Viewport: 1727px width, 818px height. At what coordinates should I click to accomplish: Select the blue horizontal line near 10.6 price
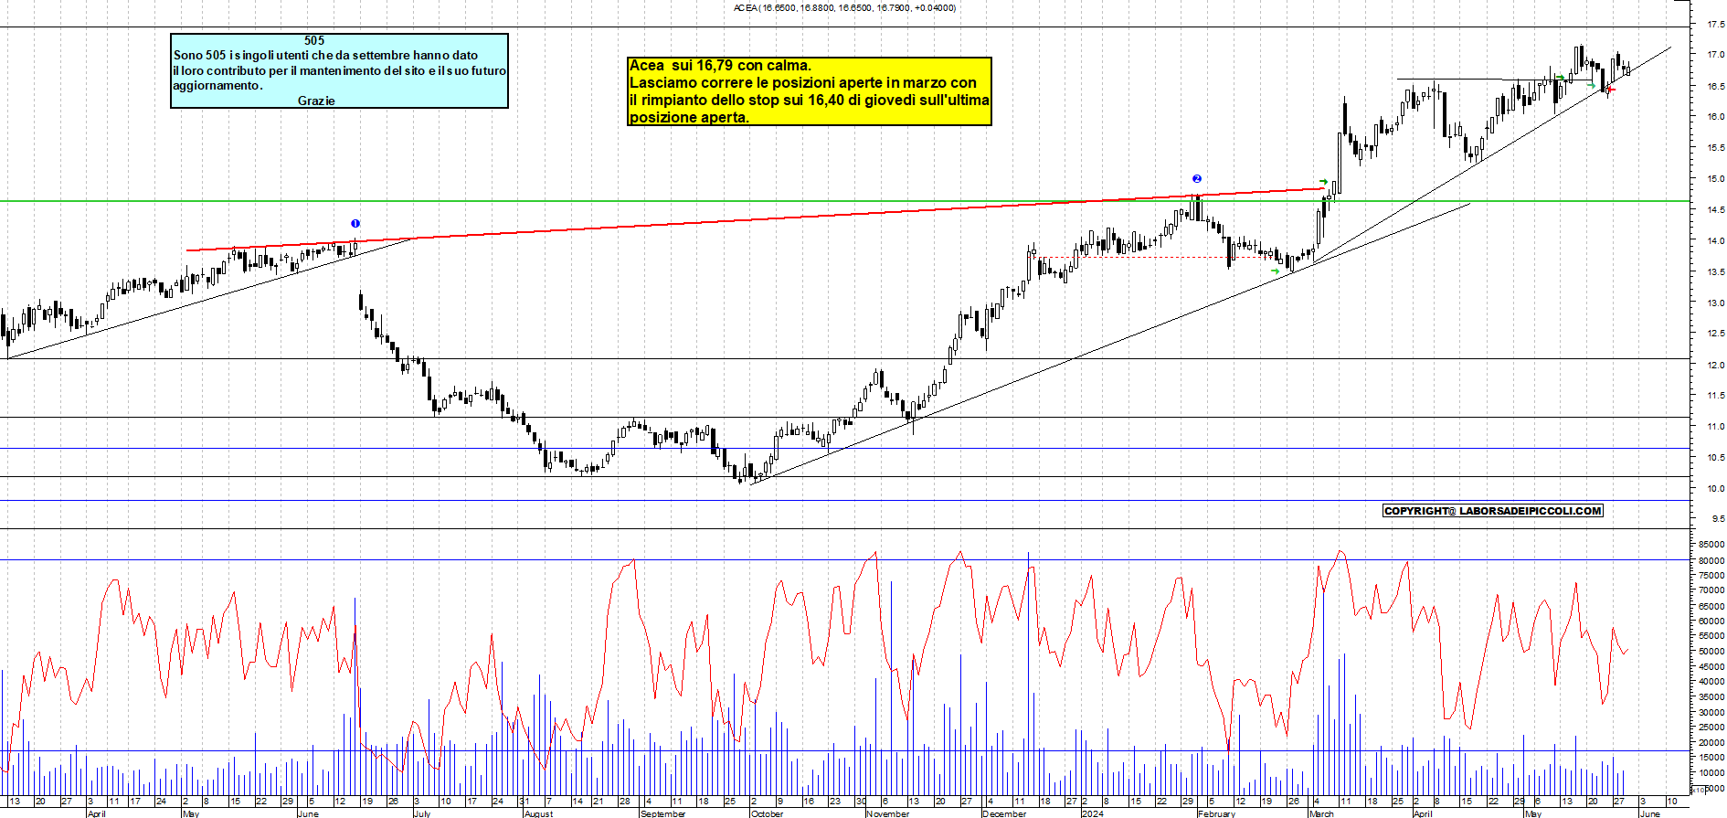845,448
